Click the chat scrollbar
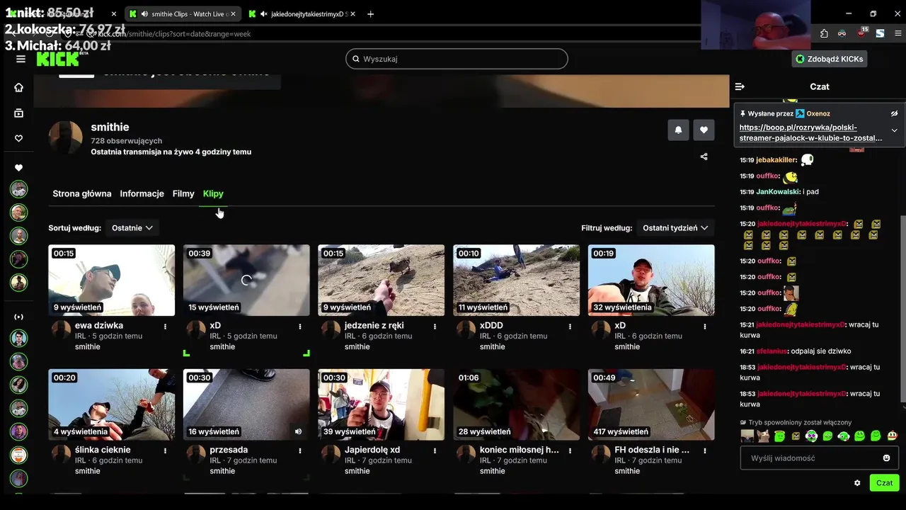This screenshot has width=906, height=510. [902, 308]
